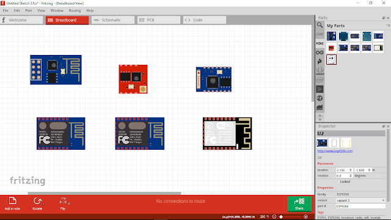
Task: Open the Routing menu
Action: (75, 10)
